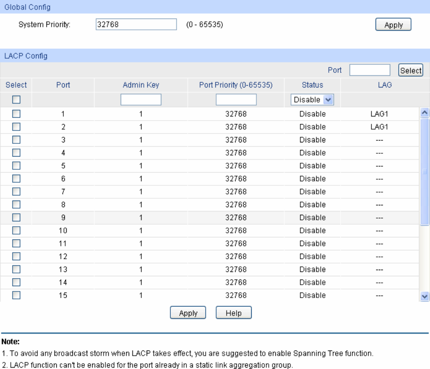Enable the checkbox for port 12
Screen dimensions: 430x369
coord(17,256)
